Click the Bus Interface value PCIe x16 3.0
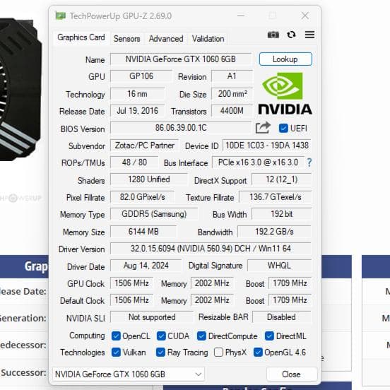Screen dimensions: 390x390 pos(258,162)
